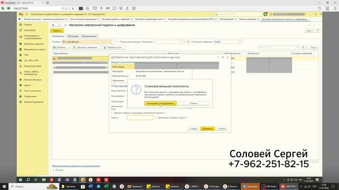Click 'Отмена' in the component install prompt
Viewport: 339px width, 190px height.
(193, 103)
